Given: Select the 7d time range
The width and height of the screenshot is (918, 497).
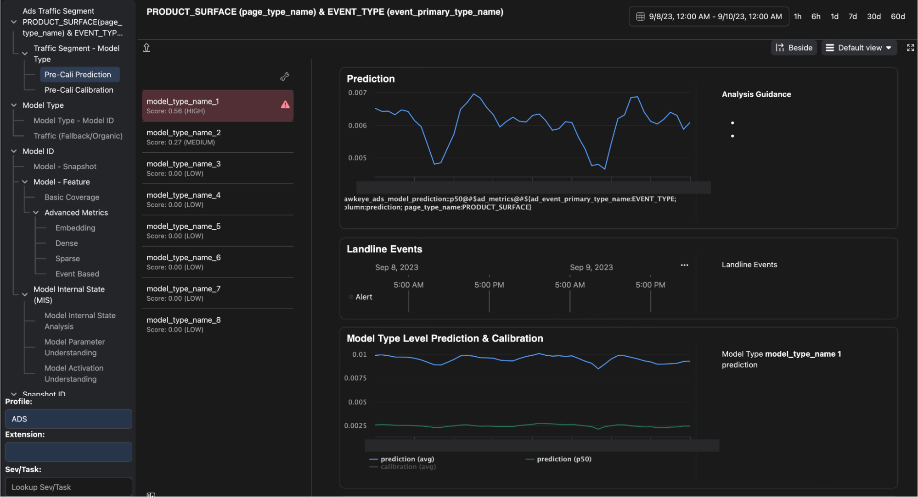Looking at the screenshot, I should coord(852,17).
